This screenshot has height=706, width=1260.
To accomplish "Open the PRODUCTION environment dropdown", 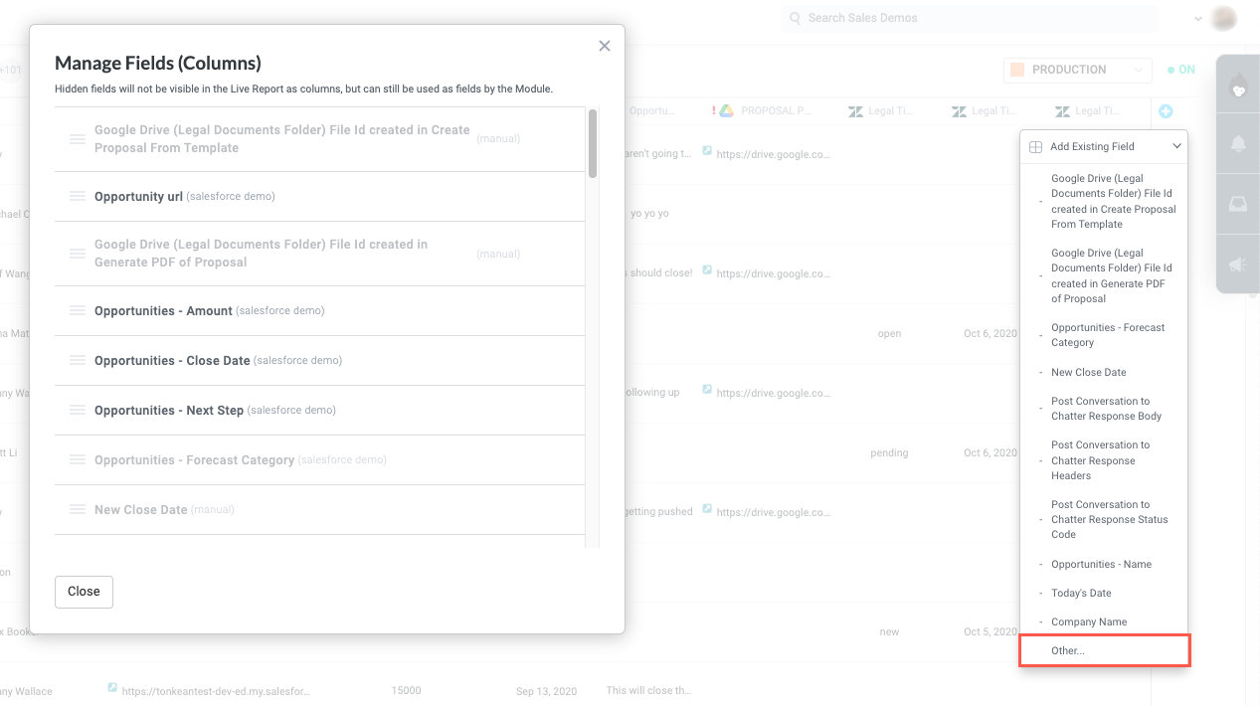I will click(1076, 70).
